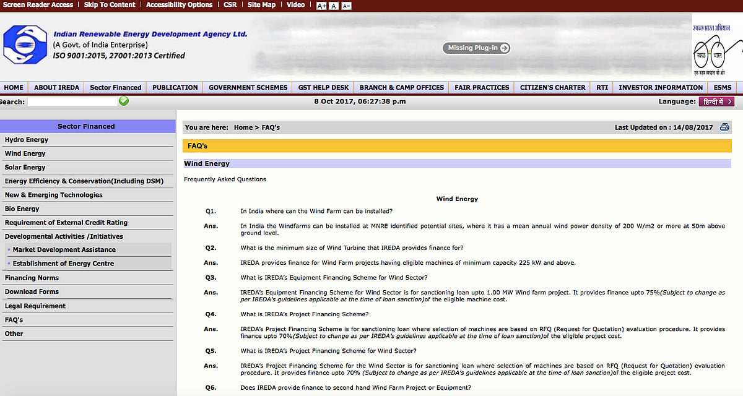Screen dimensions: 743x396
Task: Open CITIZEN'S CHARTER menu
Action: 553,87
